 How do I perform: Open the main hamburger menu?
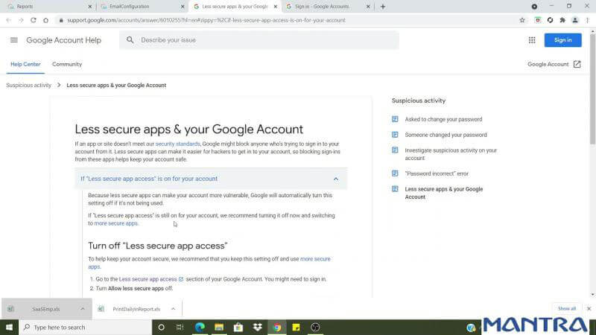point(13,40)
